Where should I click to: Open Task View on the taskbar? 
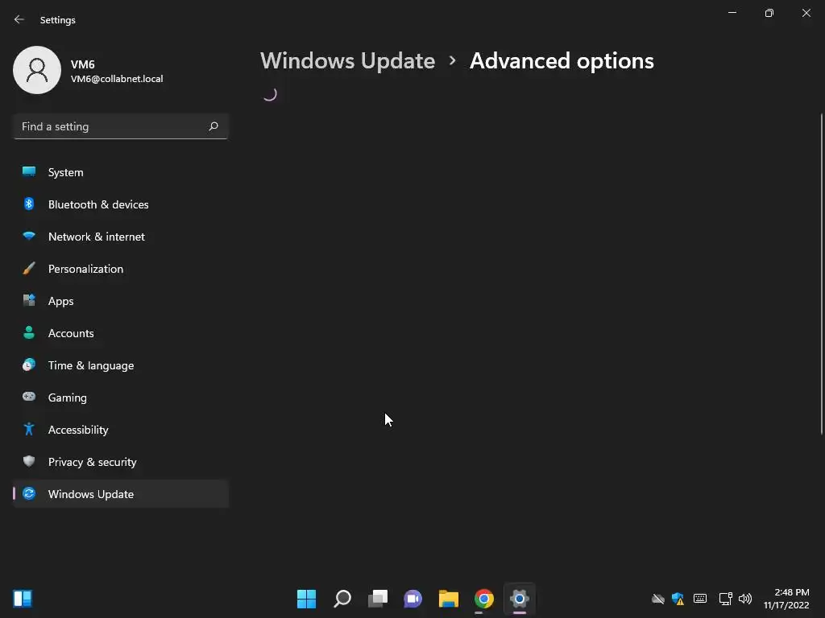(x=377, y=599)
